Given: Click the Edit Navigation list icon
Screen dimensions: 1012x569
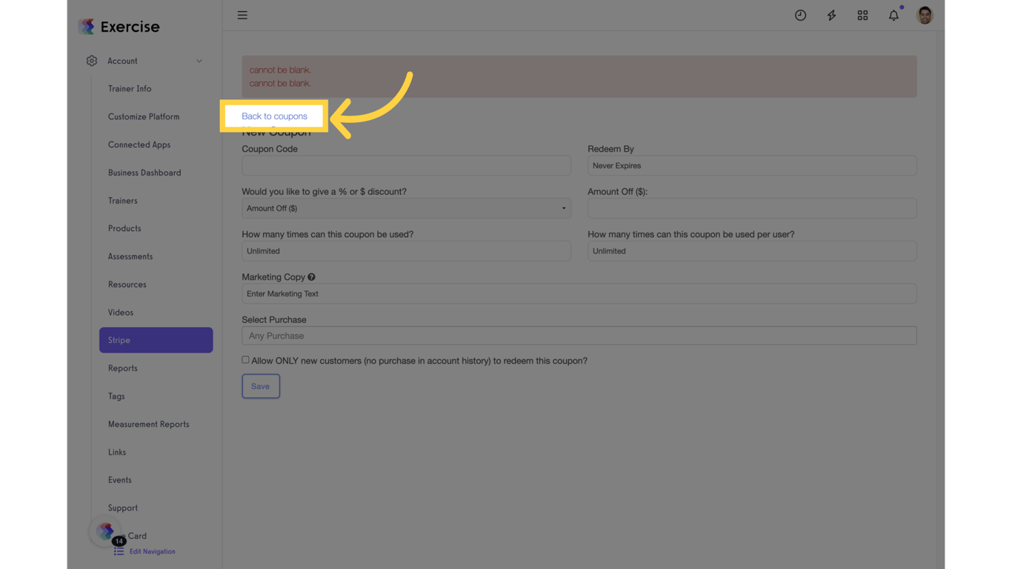Looking at the screenshot, I should 119,551.
